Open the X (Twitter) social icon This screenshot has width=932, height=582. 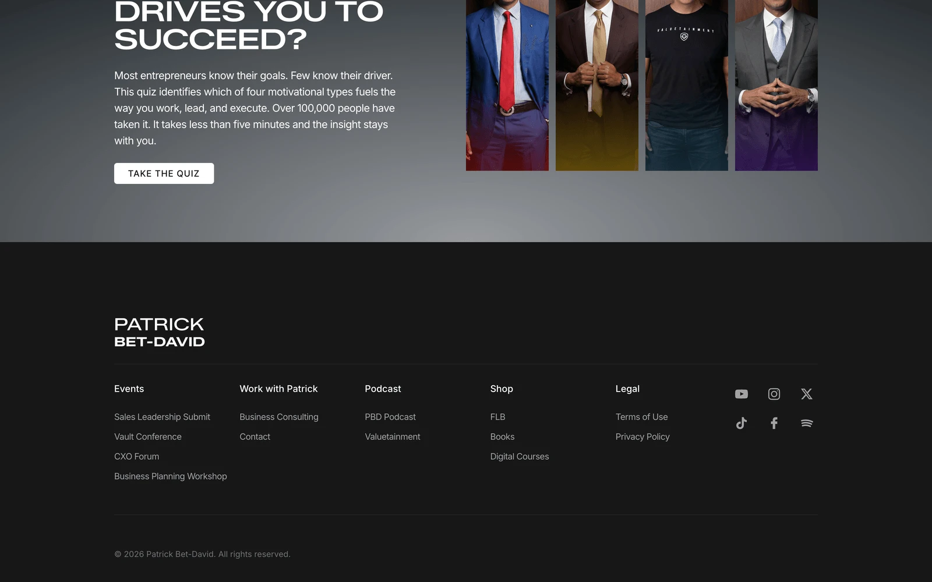(806, 394)
